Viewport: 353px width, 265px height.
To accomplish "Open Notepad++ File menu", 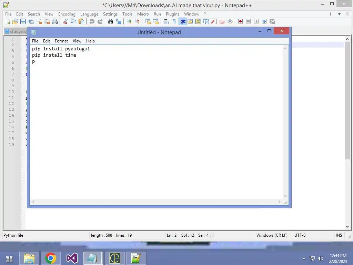I will point(8,14).
